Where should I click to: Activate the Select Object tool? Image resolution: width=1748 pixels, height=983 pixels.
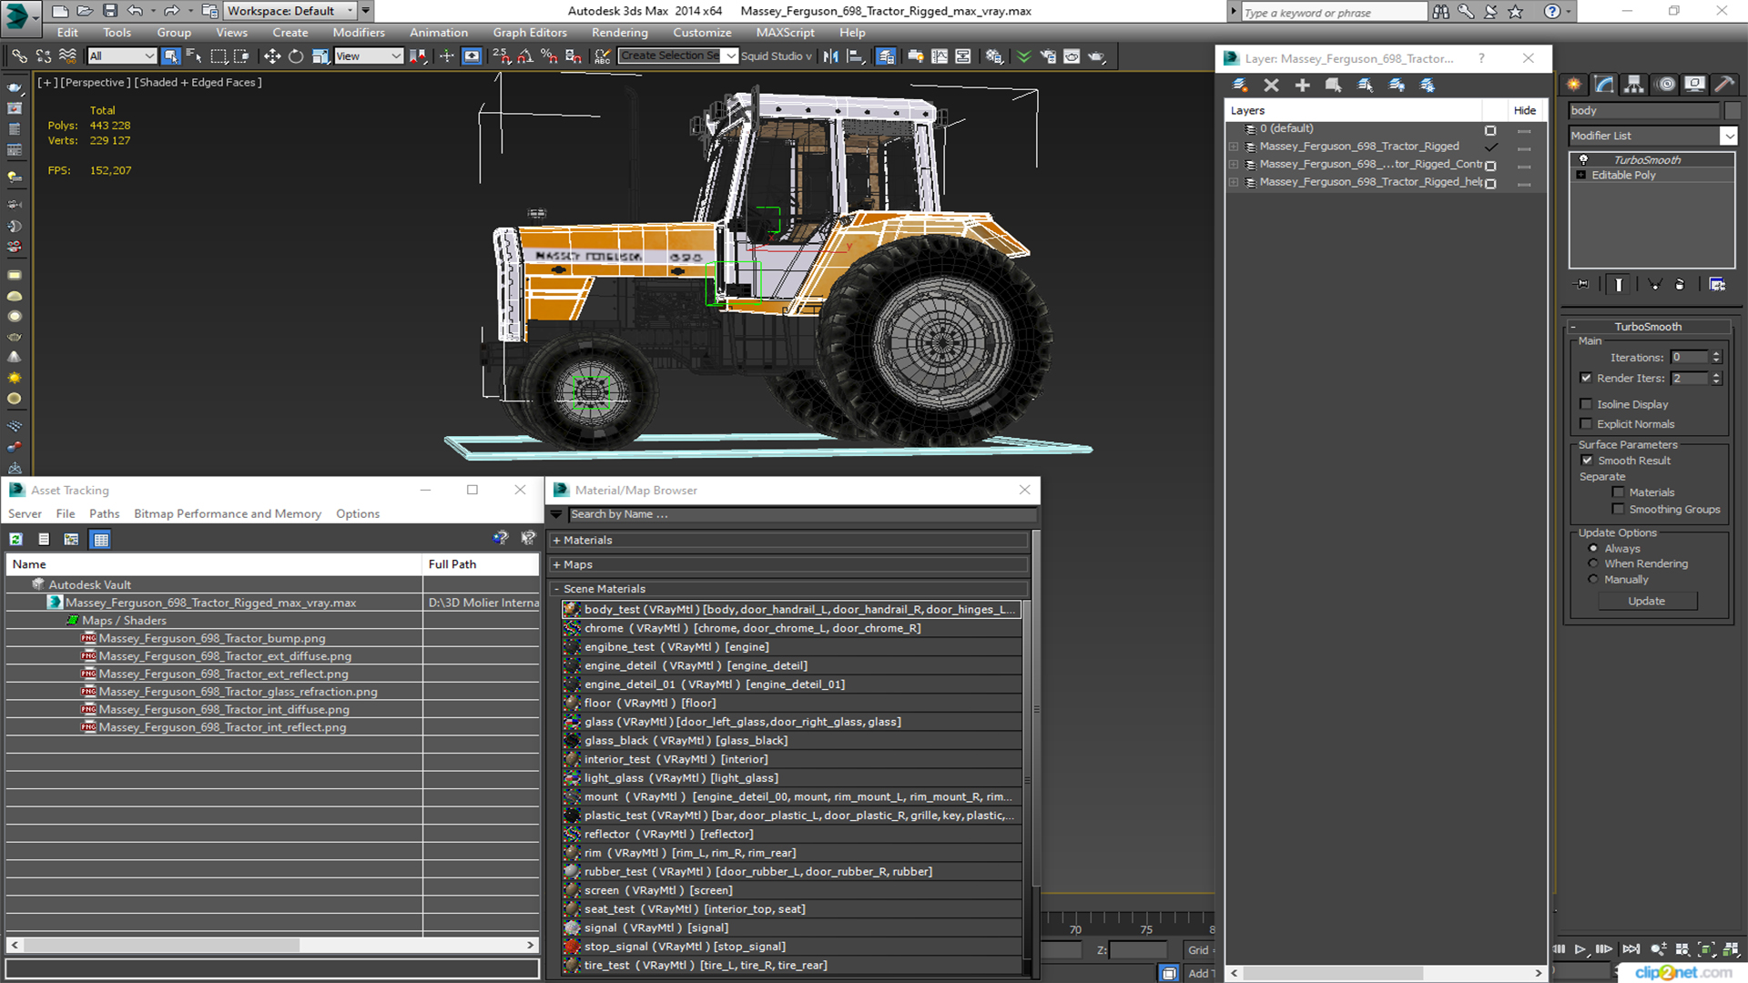coord(170,56)
